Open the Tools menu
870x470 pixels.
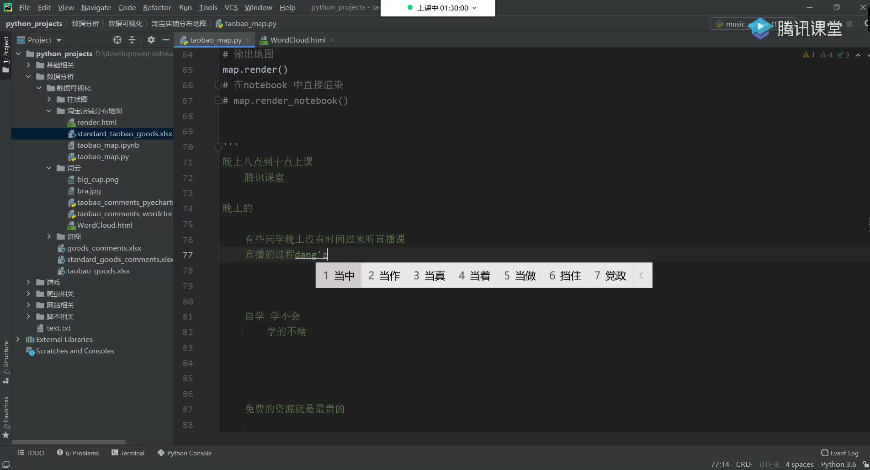point(208,7)
